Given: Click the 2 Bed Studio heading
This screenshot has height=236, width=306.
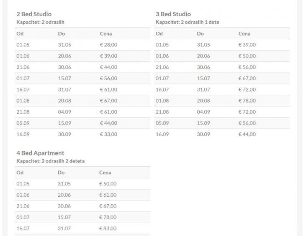Looking at the screenshot, I should (x=34, y=14).
